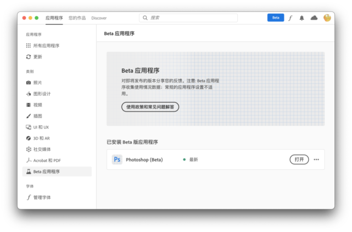Click the blue Beta button
This screenshot has height=232, width=352.
click(x=276, y=18)
